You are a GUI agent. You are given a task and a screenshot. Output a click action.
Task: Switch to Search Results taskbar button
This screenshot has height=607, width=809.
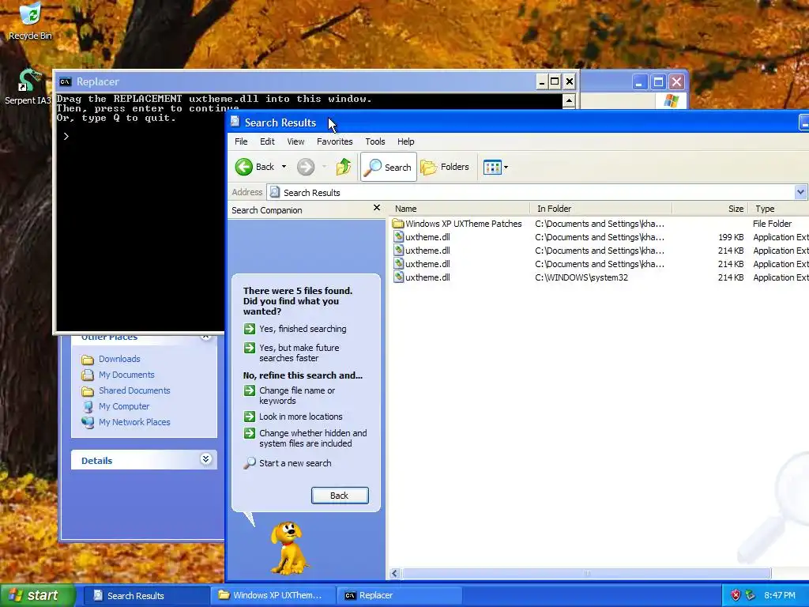146,596
